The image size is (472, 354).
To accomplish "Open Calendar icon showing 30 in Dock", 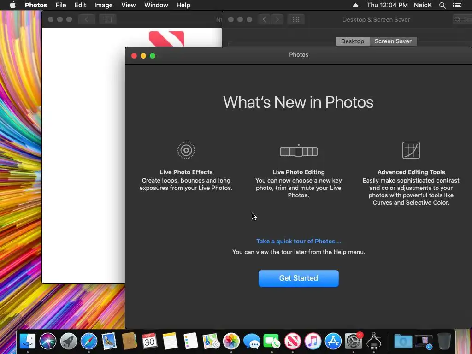I will 149,341.
